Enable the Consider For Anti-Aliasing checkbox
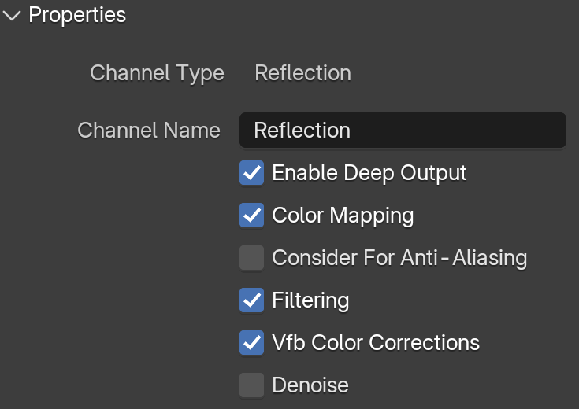The image size is (579, 409). [x=251, y=257]
